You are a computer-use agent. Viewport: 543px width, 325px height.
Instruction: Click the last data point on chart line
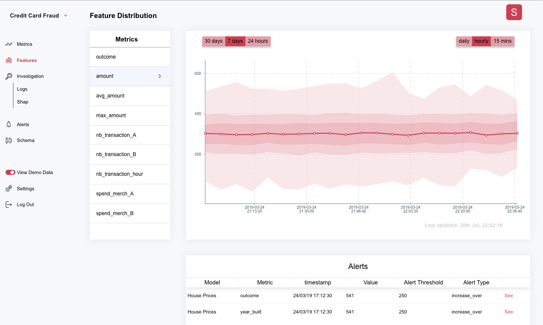click(517, 133)
